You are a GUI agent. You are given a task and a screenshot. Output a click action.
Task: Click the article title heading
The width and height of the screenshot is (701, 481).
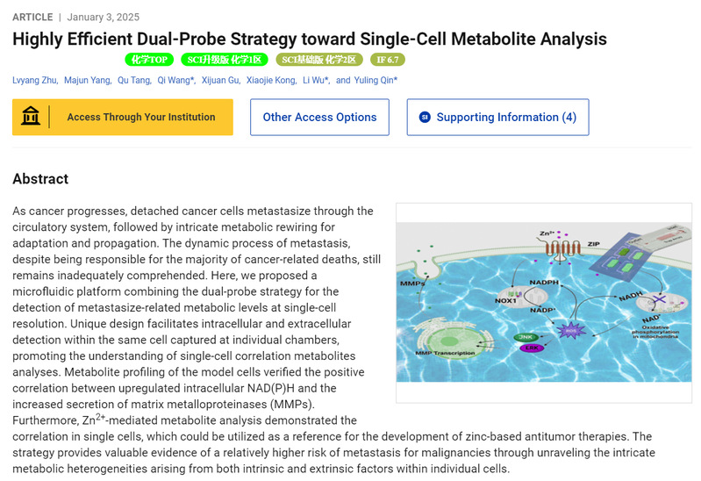[x=310, y=39]
